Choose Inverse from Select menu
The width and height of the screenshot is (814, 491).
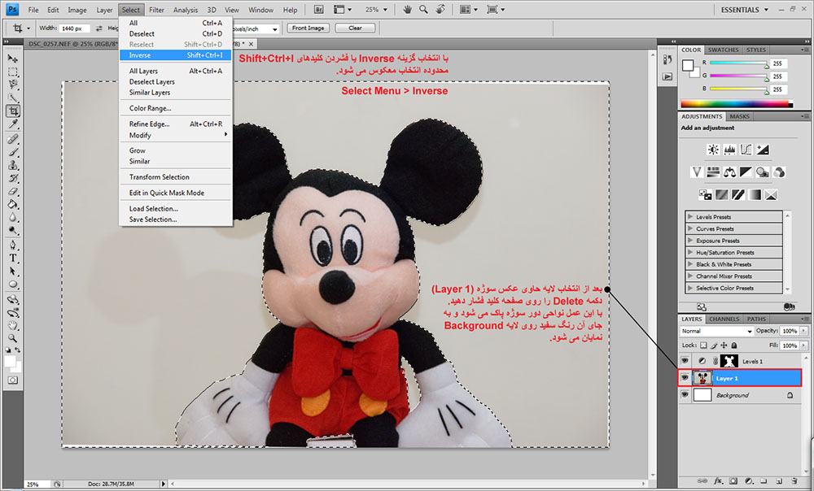[x=176, y=55]
